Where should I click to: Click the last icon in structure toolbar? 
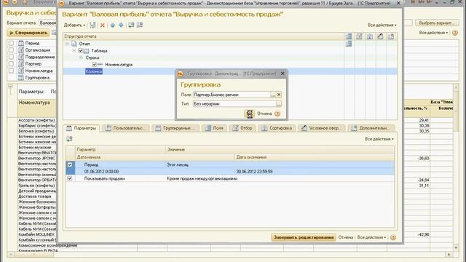(x=140, y=25)
